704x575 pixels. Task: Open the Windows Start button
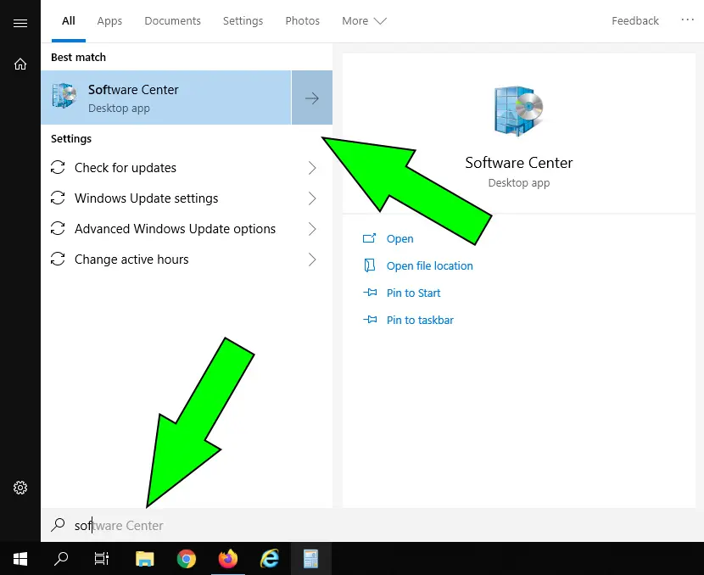tap(20, 559)
